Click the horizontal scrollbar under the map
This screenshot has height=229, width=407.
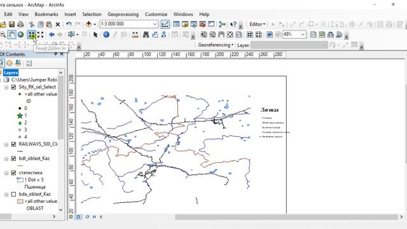pyautogui.click(x=286, y=216)
